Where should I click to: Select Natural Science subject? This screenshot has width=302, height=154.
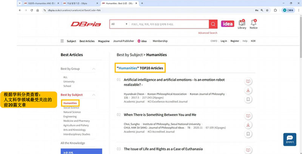click(x=72, y=112)
